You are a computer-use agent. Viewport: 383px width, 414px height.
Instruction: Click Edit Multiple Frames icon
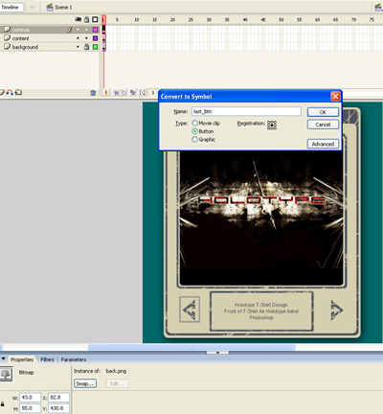133,93
